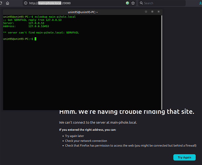The height and width of the screenshot is (165, 202).
Task: Click "We can't connect to the server" text
Action: (x=98, y=122)
